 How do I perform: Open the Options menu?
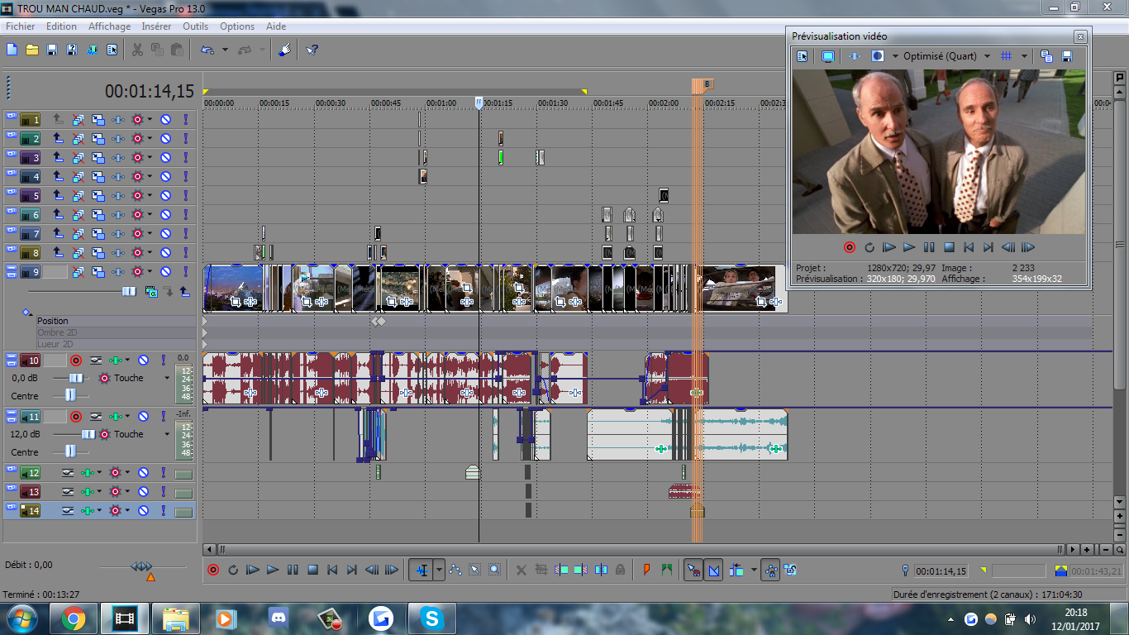click(237, 26)
